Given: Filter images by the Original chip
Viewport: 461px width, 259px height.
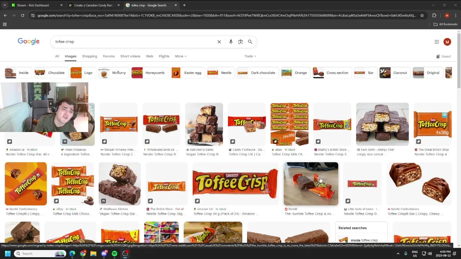Looking at the screenshot, I should tap(427, 73).
